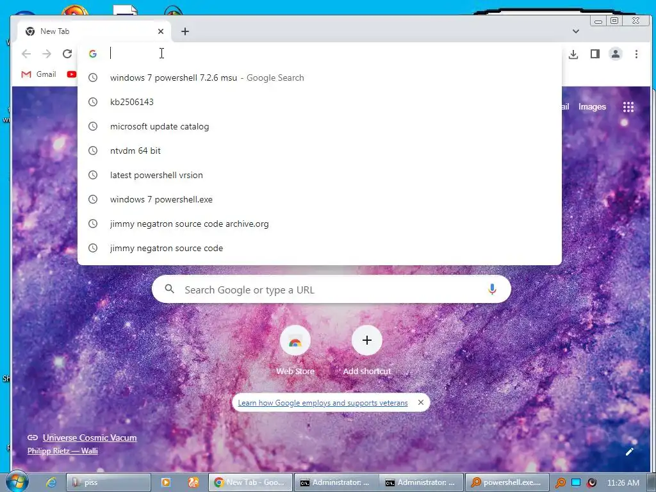The height and width of the screenshot is (492, 656).
Task: Switch to powershell.exe search taskbar button
Action: coord(507,482)
